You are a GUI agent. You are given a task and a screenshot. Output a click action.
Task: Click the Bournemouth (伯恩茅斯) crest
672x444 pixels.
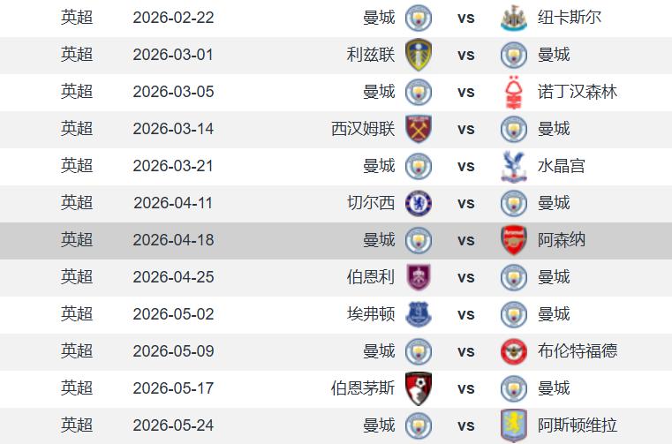418,388
